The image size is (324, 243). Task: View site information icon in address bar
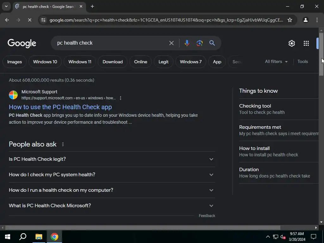click(43, 20)
